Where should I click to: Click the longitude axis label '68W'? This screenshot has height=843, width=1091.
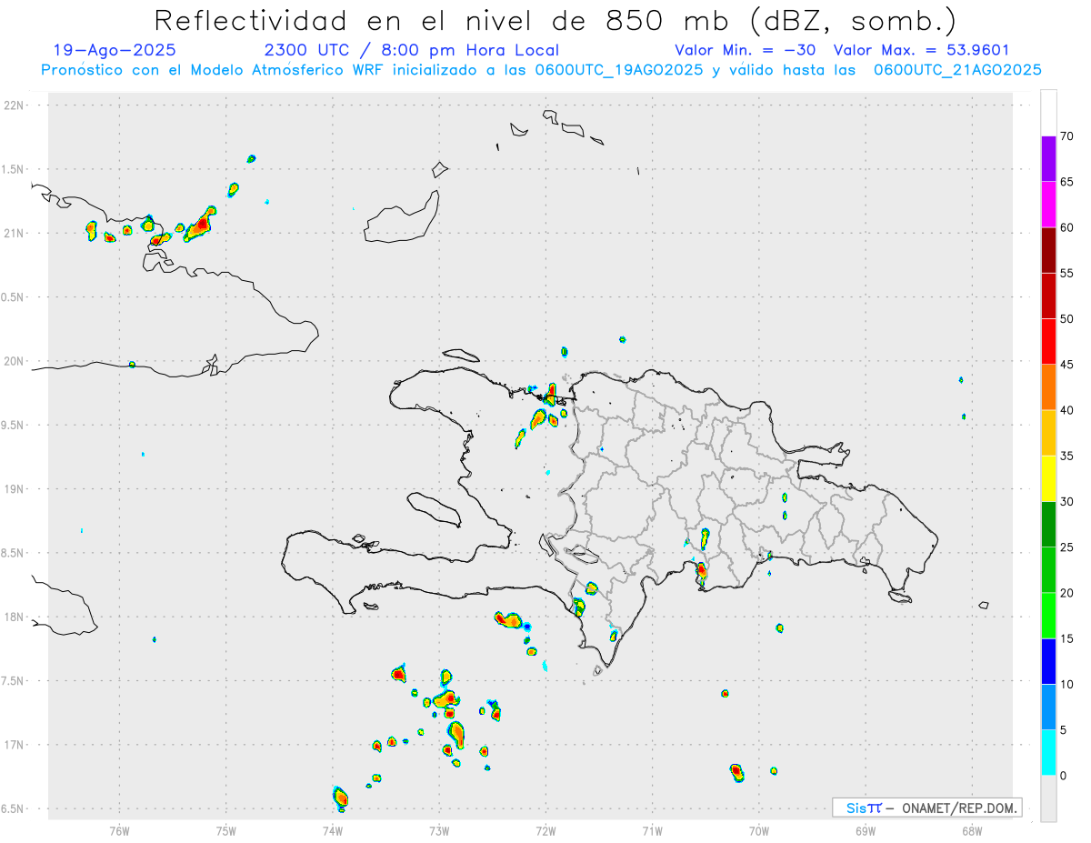(x=972, y=830)
